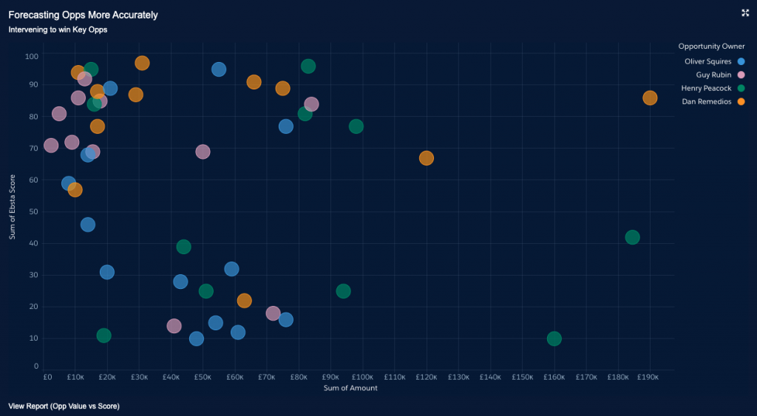
Task: Open View Report (Opp Value vs Score) link
Action: (64, 406)
